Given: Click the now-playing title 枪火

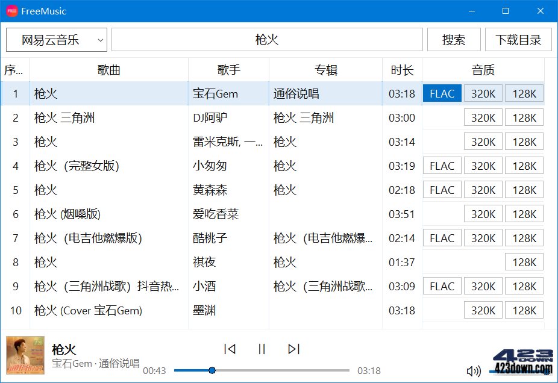Looking at the screenshot, I should pyautogui.click(x=64, y=349).
